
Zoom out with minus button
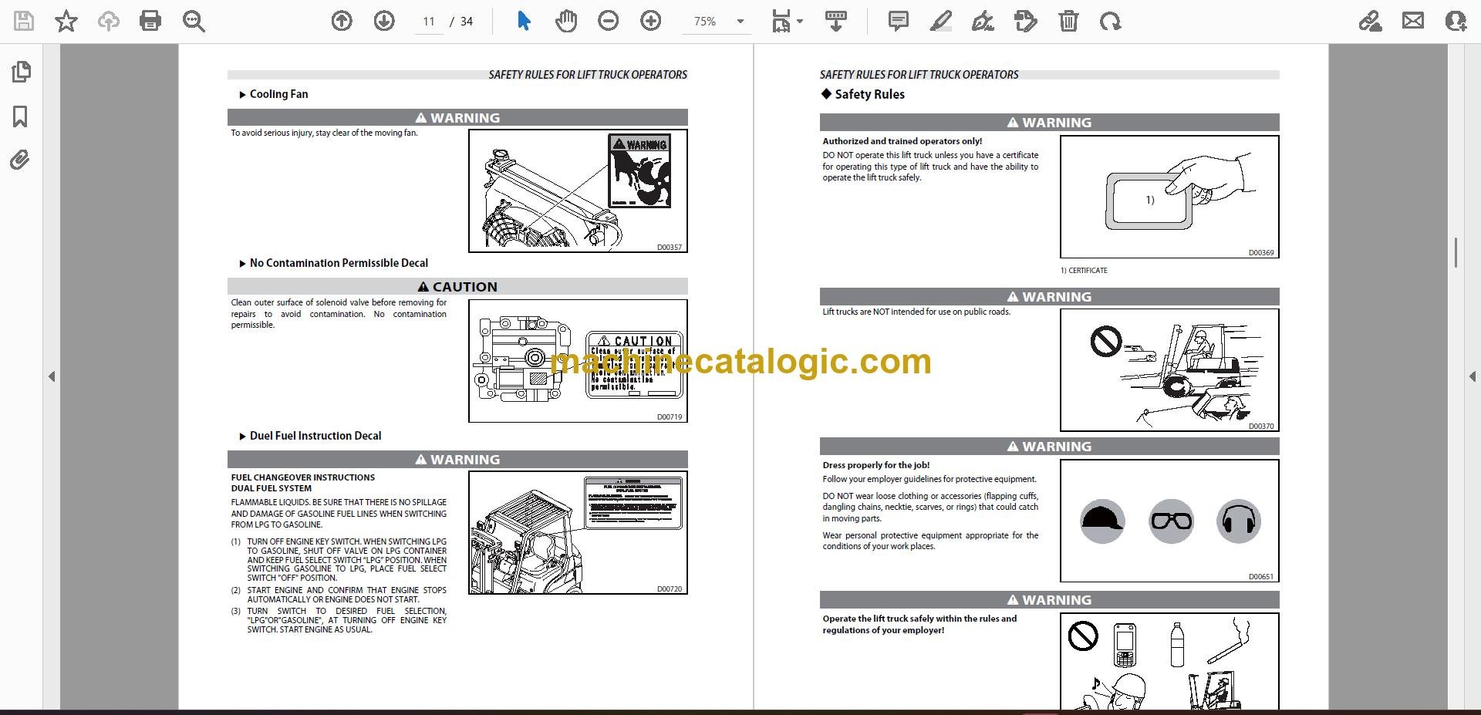pos(609,21)
